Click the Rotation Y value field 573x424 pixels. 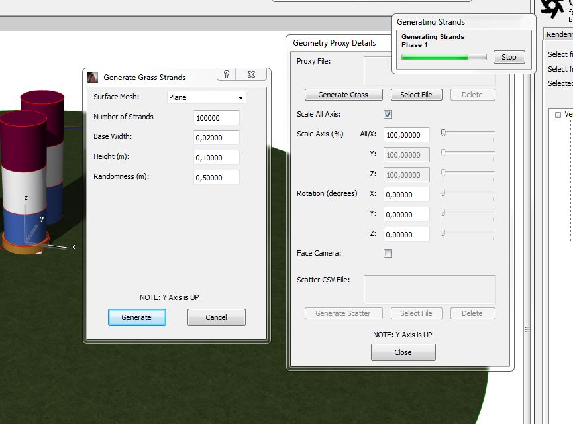(406, 215)
